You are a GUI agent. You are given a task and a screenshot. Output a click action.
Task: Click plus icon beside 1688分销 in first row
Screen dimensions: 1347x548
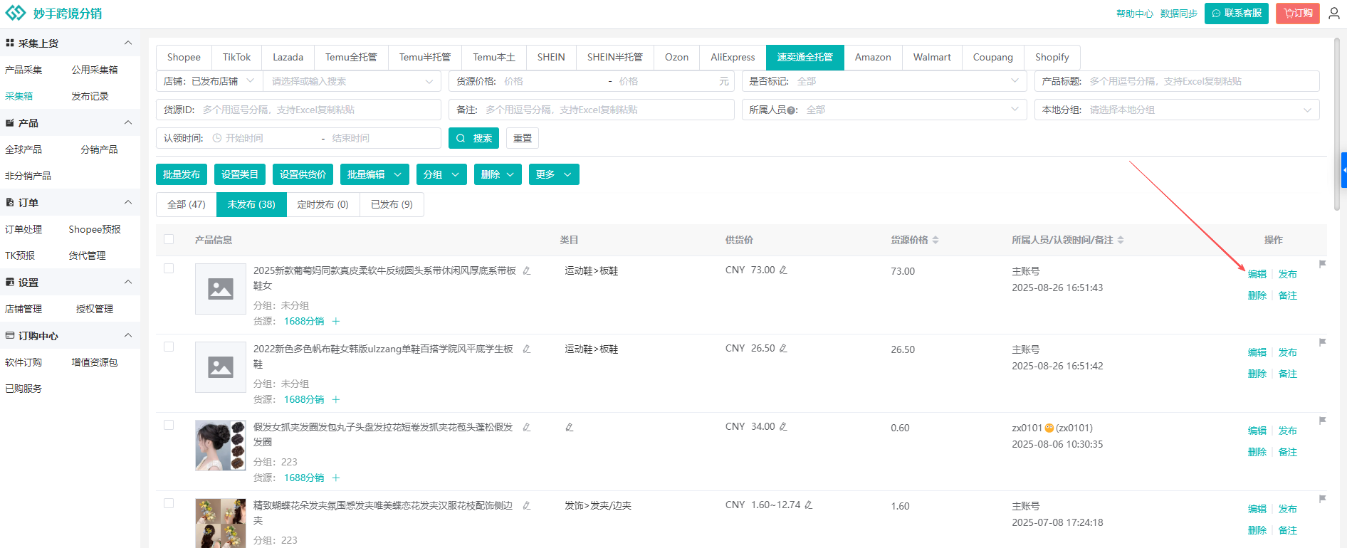pos(336,322)
